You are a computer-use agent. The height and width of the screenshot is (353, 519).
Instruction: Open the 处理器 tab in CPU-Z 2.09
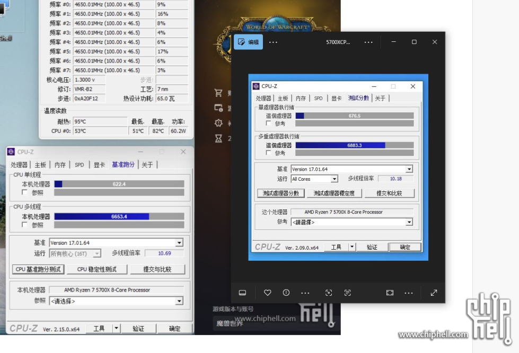click(263, 98)
